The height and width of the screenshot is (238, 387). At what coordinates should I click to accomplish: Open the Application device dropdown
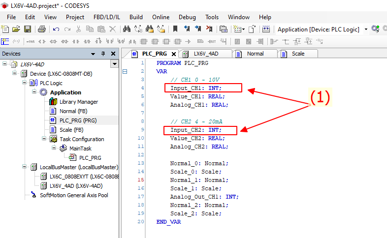point(366,30)
